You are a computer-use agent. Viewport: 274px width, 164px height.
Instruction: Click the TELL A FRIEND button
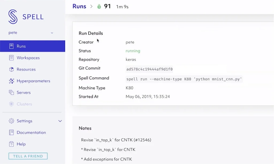(x=28, y=156)
